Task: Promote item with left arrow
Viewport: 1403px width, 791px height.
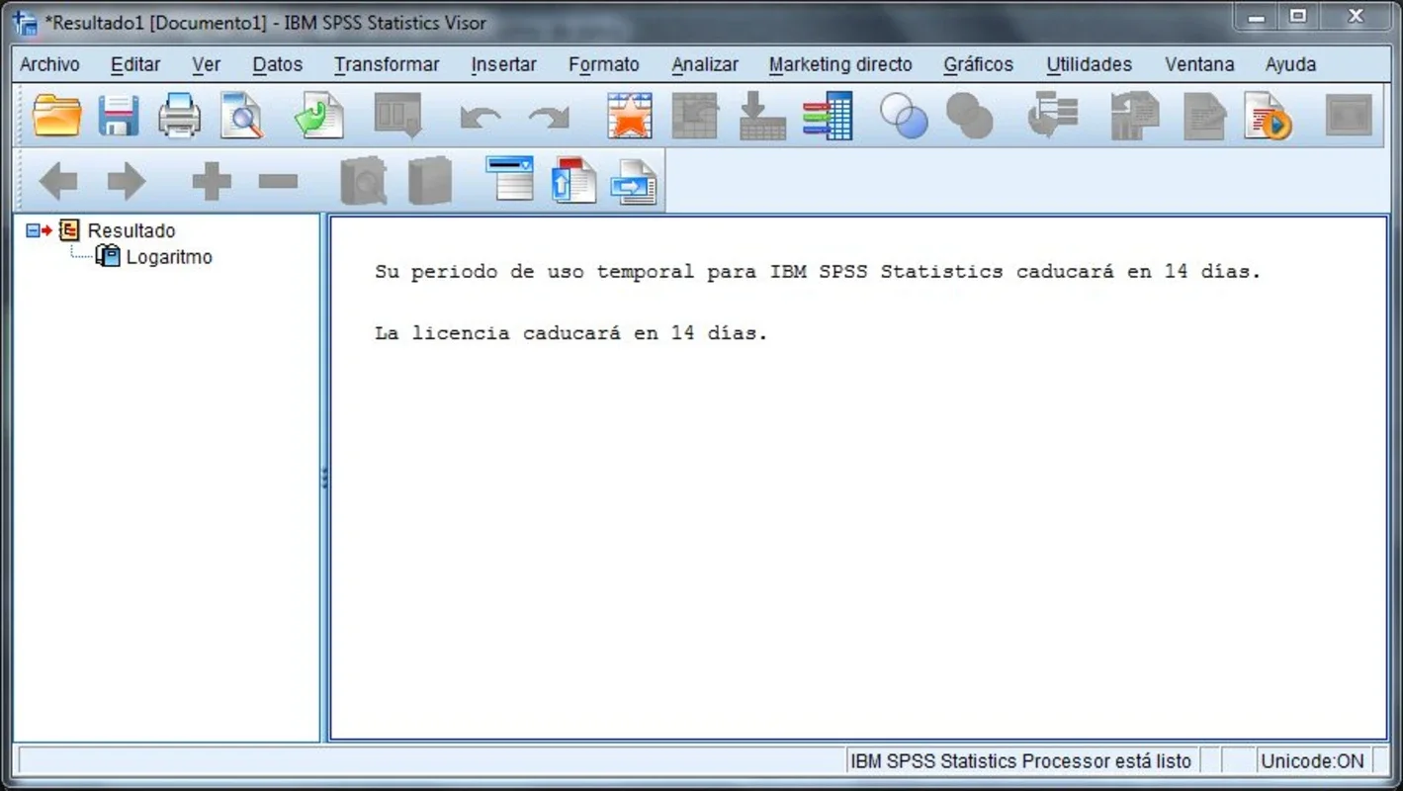Action: pyautogui.click(x=57, y=181)
